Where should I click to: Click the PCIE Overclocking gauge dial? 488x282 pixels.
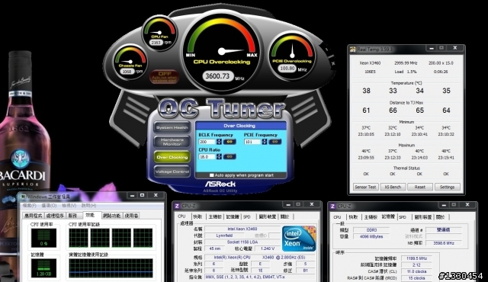click(x=292, y=55)
